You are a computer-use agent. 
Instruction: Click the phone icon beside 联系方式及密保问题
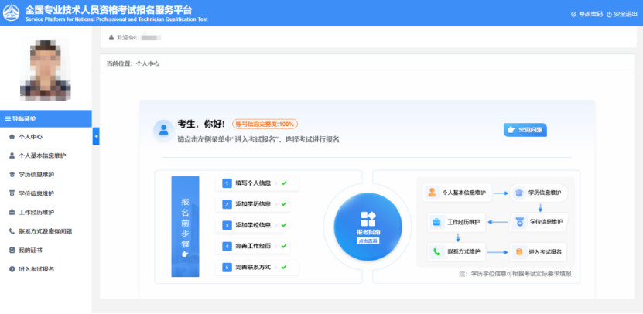(12, 231)
